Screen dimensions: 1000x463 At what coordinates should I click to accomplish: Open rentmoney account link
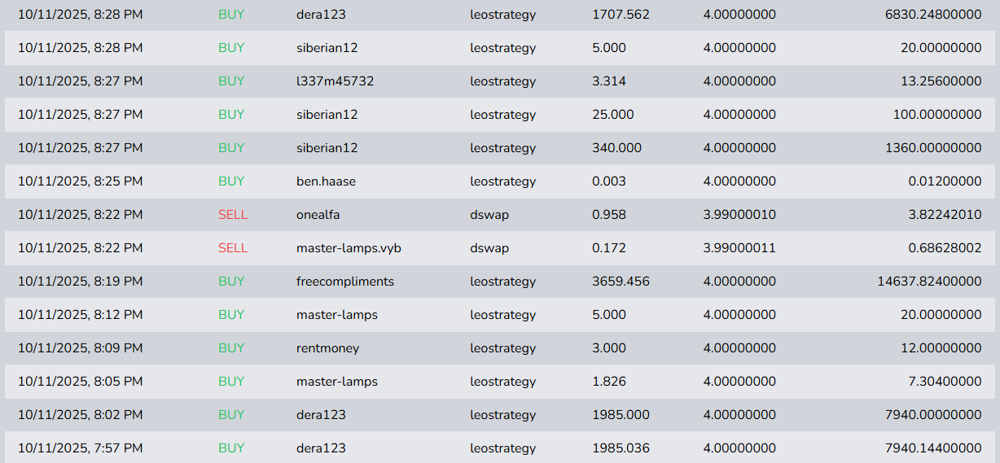(327, 348)
